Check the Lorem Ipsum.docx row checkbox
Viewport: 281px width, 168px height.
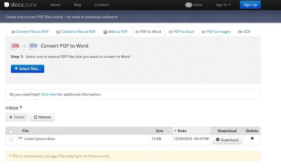tap(11, 140)
